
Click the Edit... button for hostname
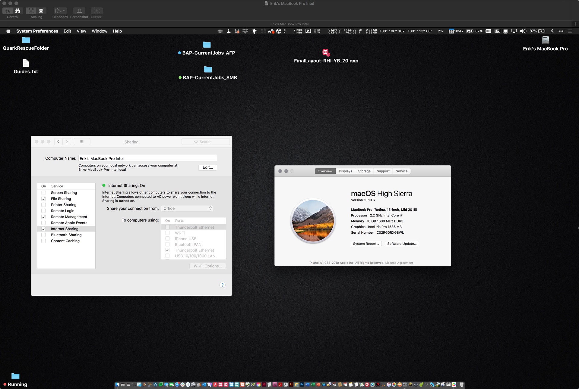click(208, 167)
